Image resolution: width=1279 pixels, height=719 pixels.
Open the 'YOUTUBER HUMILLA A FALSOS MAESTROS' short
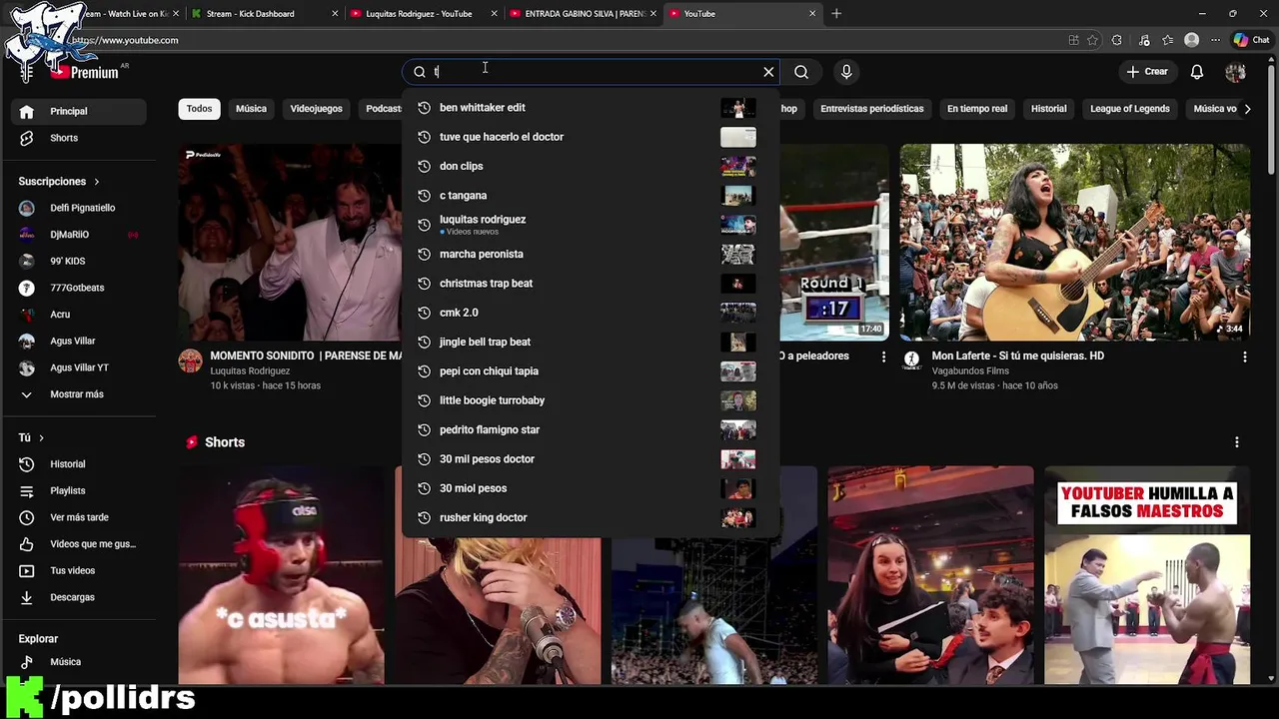click(x=1147, y=575)
